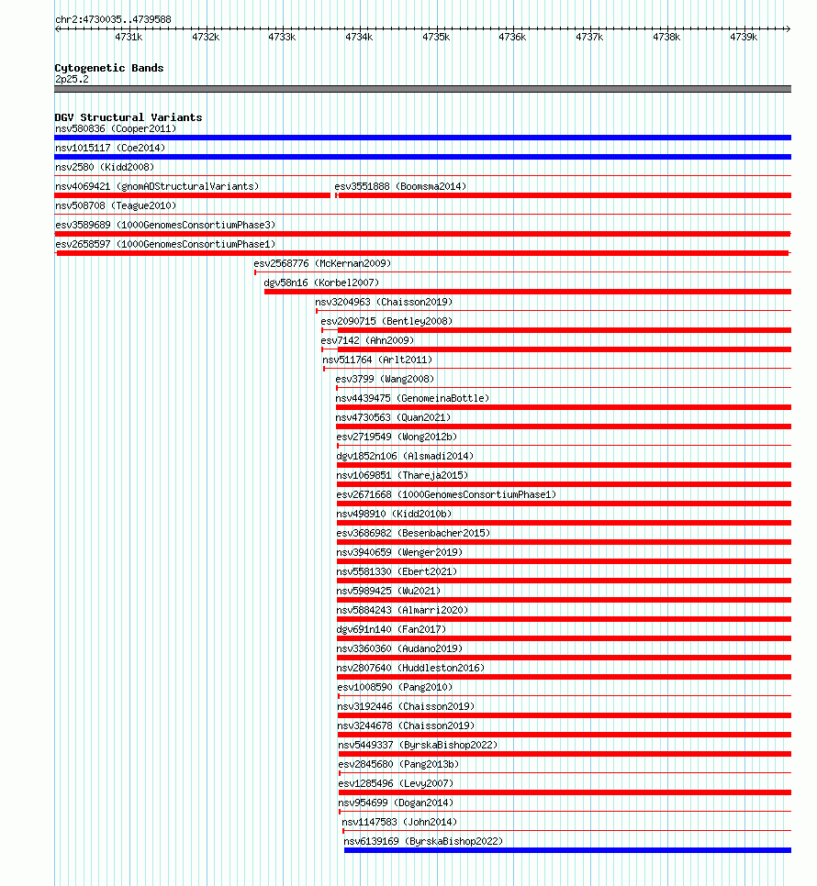The image size is (817, 886).
Task: Select the red bar under nsv4069421
Action: (192, 195)
